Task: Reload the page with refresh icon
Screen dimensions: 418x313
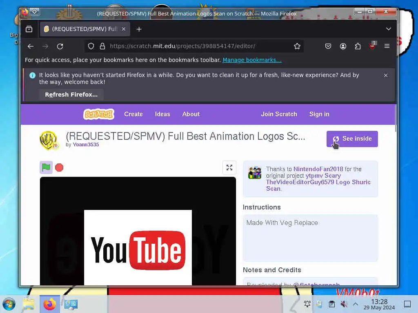Action: [x=60, y=46]
